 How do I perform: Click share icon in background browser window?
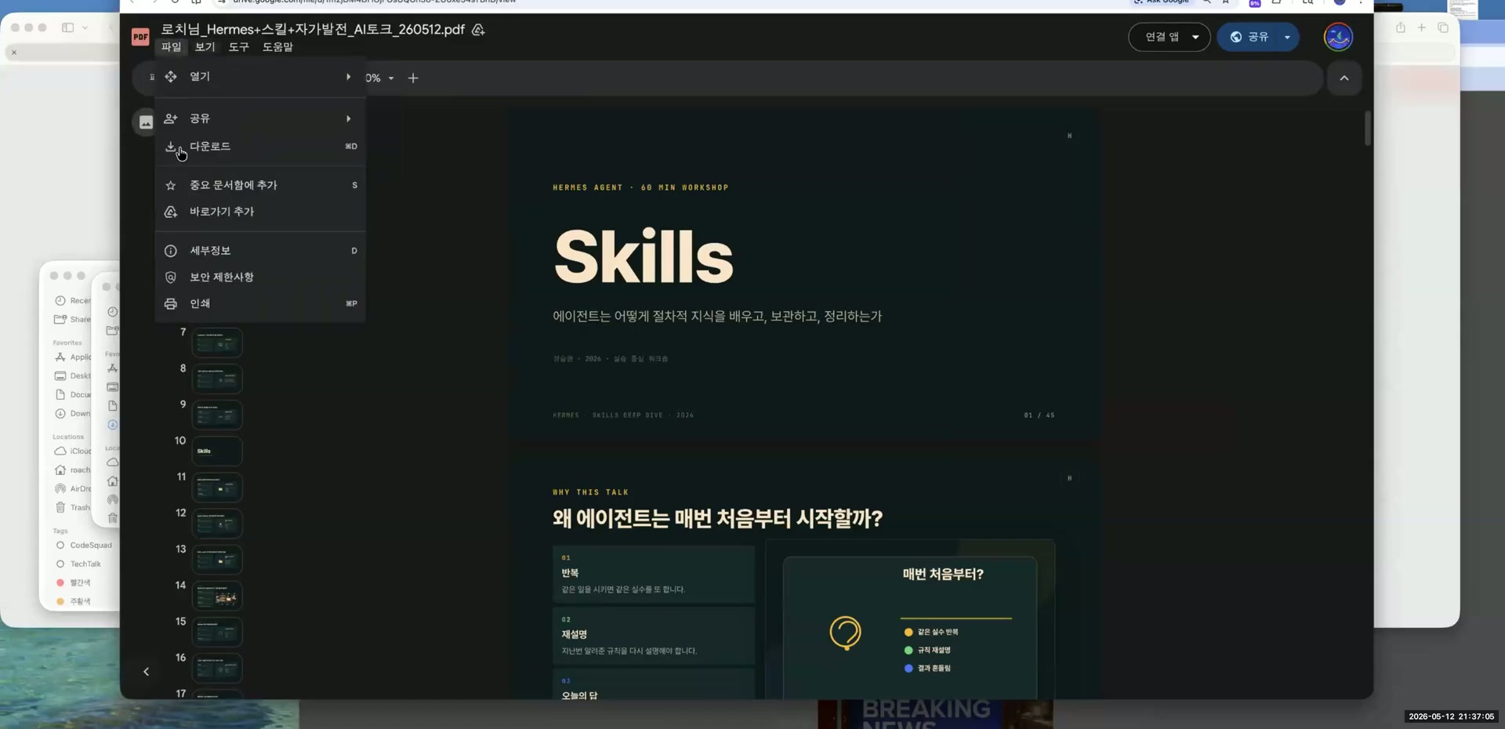point(1401,27)
